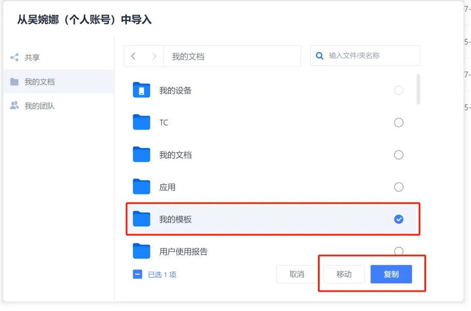471x311 pixels.
Task: Click the 共享 share icon in sidebar
Action: pos(14,57)
